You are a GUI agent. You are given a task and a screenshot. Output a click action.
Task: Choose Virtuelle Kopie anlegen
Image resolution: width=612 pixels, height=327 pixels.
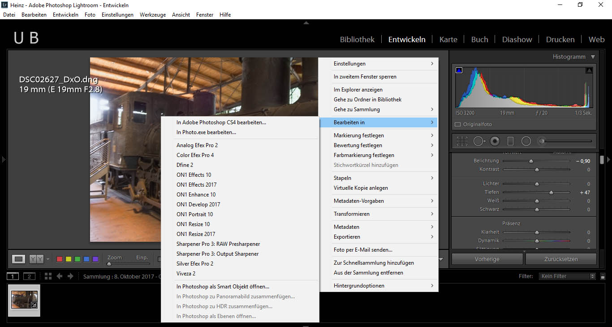click(x=379, y=188)
